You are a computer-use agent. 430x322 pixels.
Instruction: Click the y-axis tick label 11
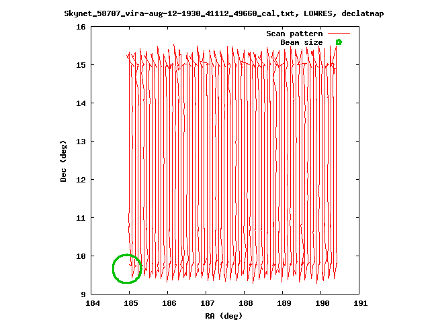pos(81,218)
